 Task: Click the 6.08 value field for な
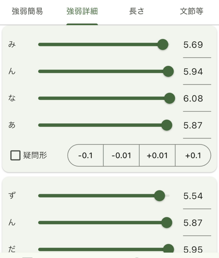[x=193, y=99]
